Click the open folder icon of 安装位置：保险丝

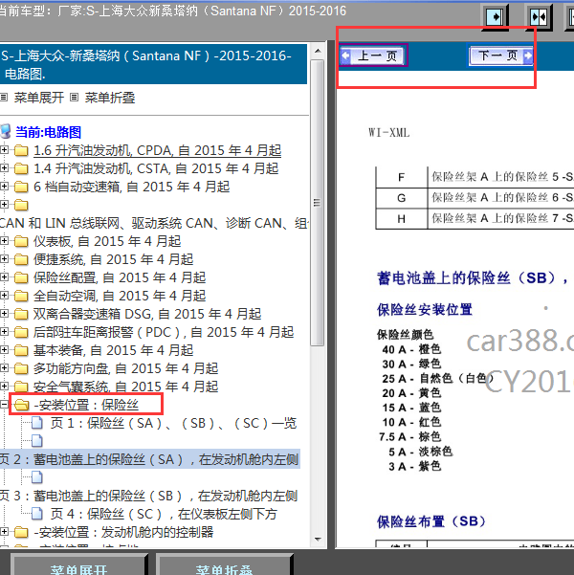coord(22,406)
